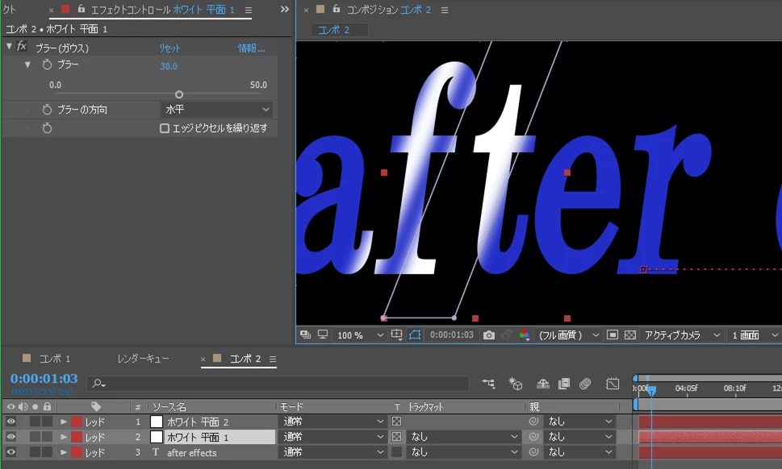Hide the after effects text layer
The image size is (782, 469).
(x=10, y=453)
